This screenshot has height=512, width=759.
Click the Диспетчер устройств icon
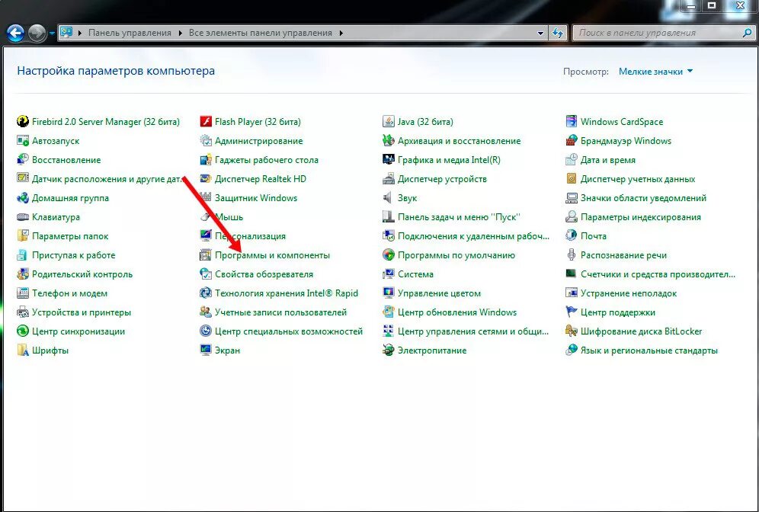pyautogui.click(x=388, y=178)
